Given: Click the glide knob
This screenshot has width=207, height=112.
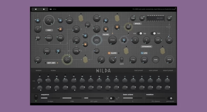Looking at the screenshot, I should coord(38,38).
